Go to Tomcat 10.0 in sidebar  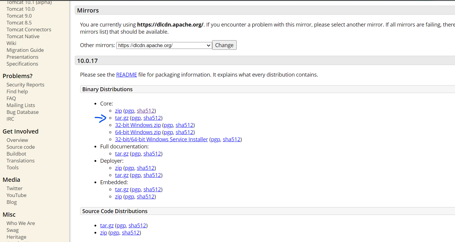click(21, 9)
